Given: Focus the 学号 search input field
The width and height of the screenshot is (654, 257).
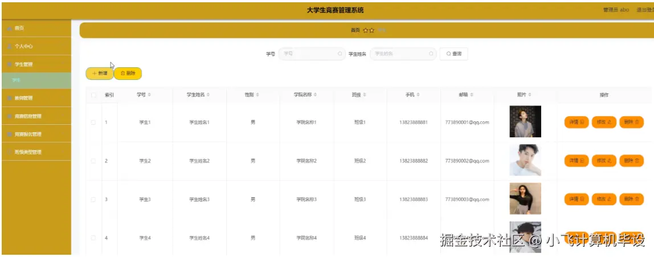Looking at the screenshot, I should click(x=312, y=54).
